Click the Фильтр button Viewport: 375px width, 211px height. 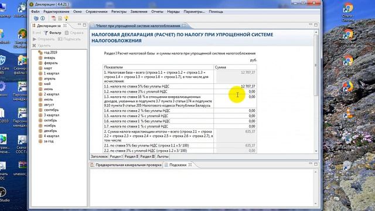53,33
